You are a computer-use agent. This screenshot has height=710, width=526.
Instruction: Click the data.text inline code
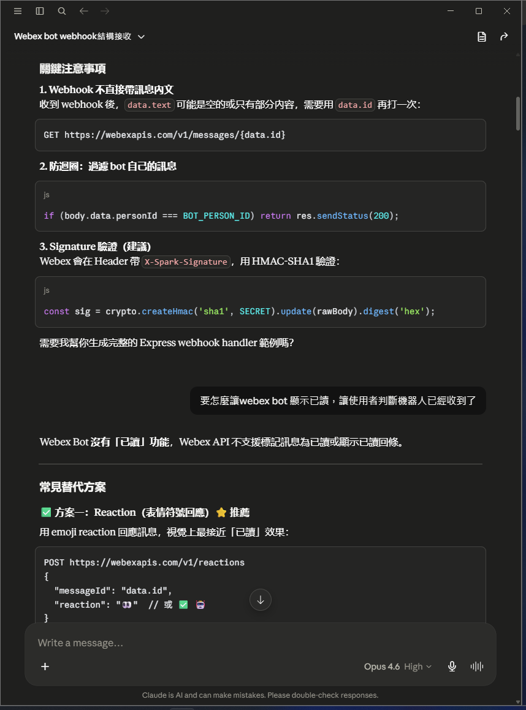click(x=149, y=105)
